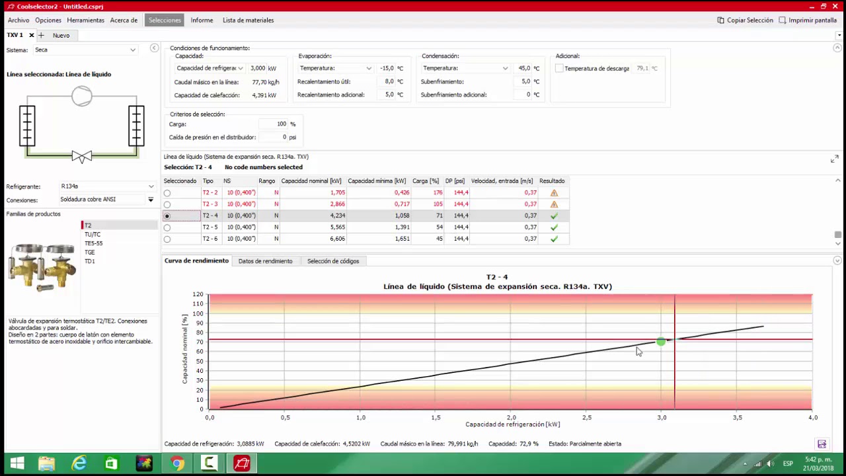This screenshot has height=476, width=846.
Task: Open Capacidad de refrigeración dropdown
Action: [210, 68]
